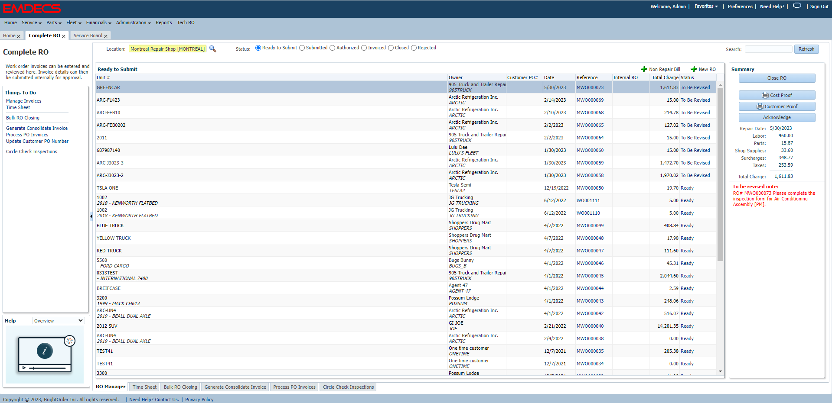
Task: Sort by Total Charge column header
Action: pyautogui.click(x=665, y=77)
